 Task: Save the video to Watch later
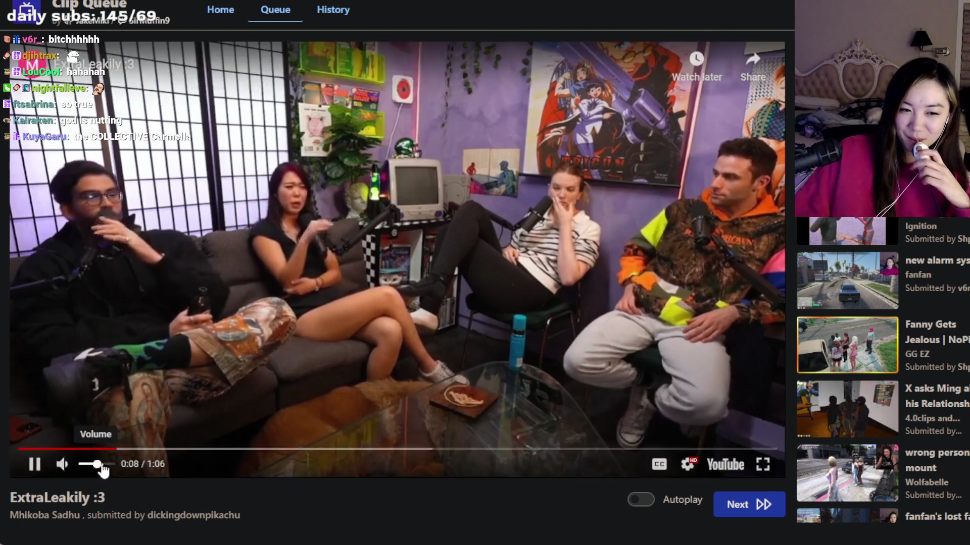coord(697,59)
